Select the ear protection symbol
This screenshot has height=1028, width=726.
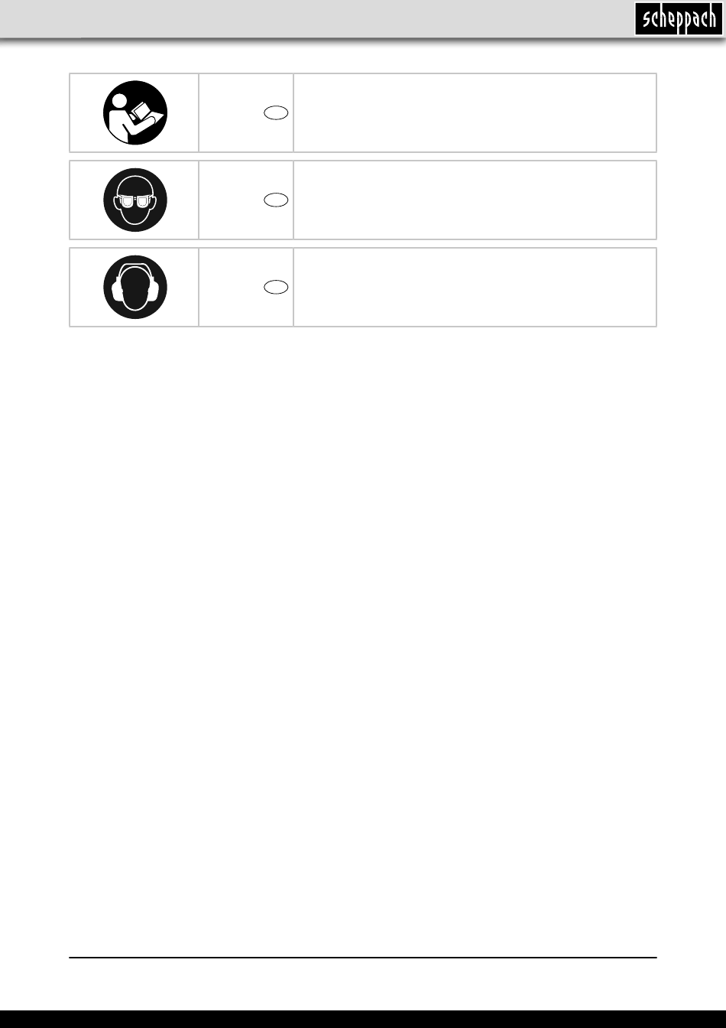point(135,288)
